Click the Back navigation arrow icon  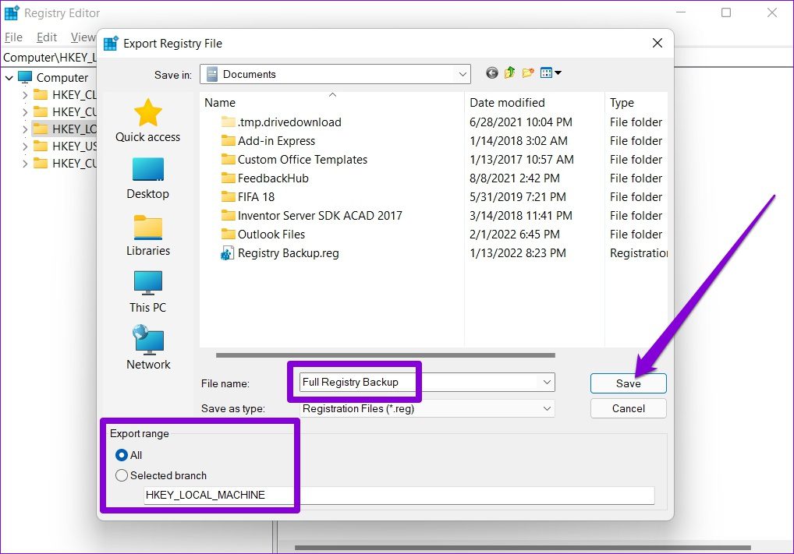point(491,73)
